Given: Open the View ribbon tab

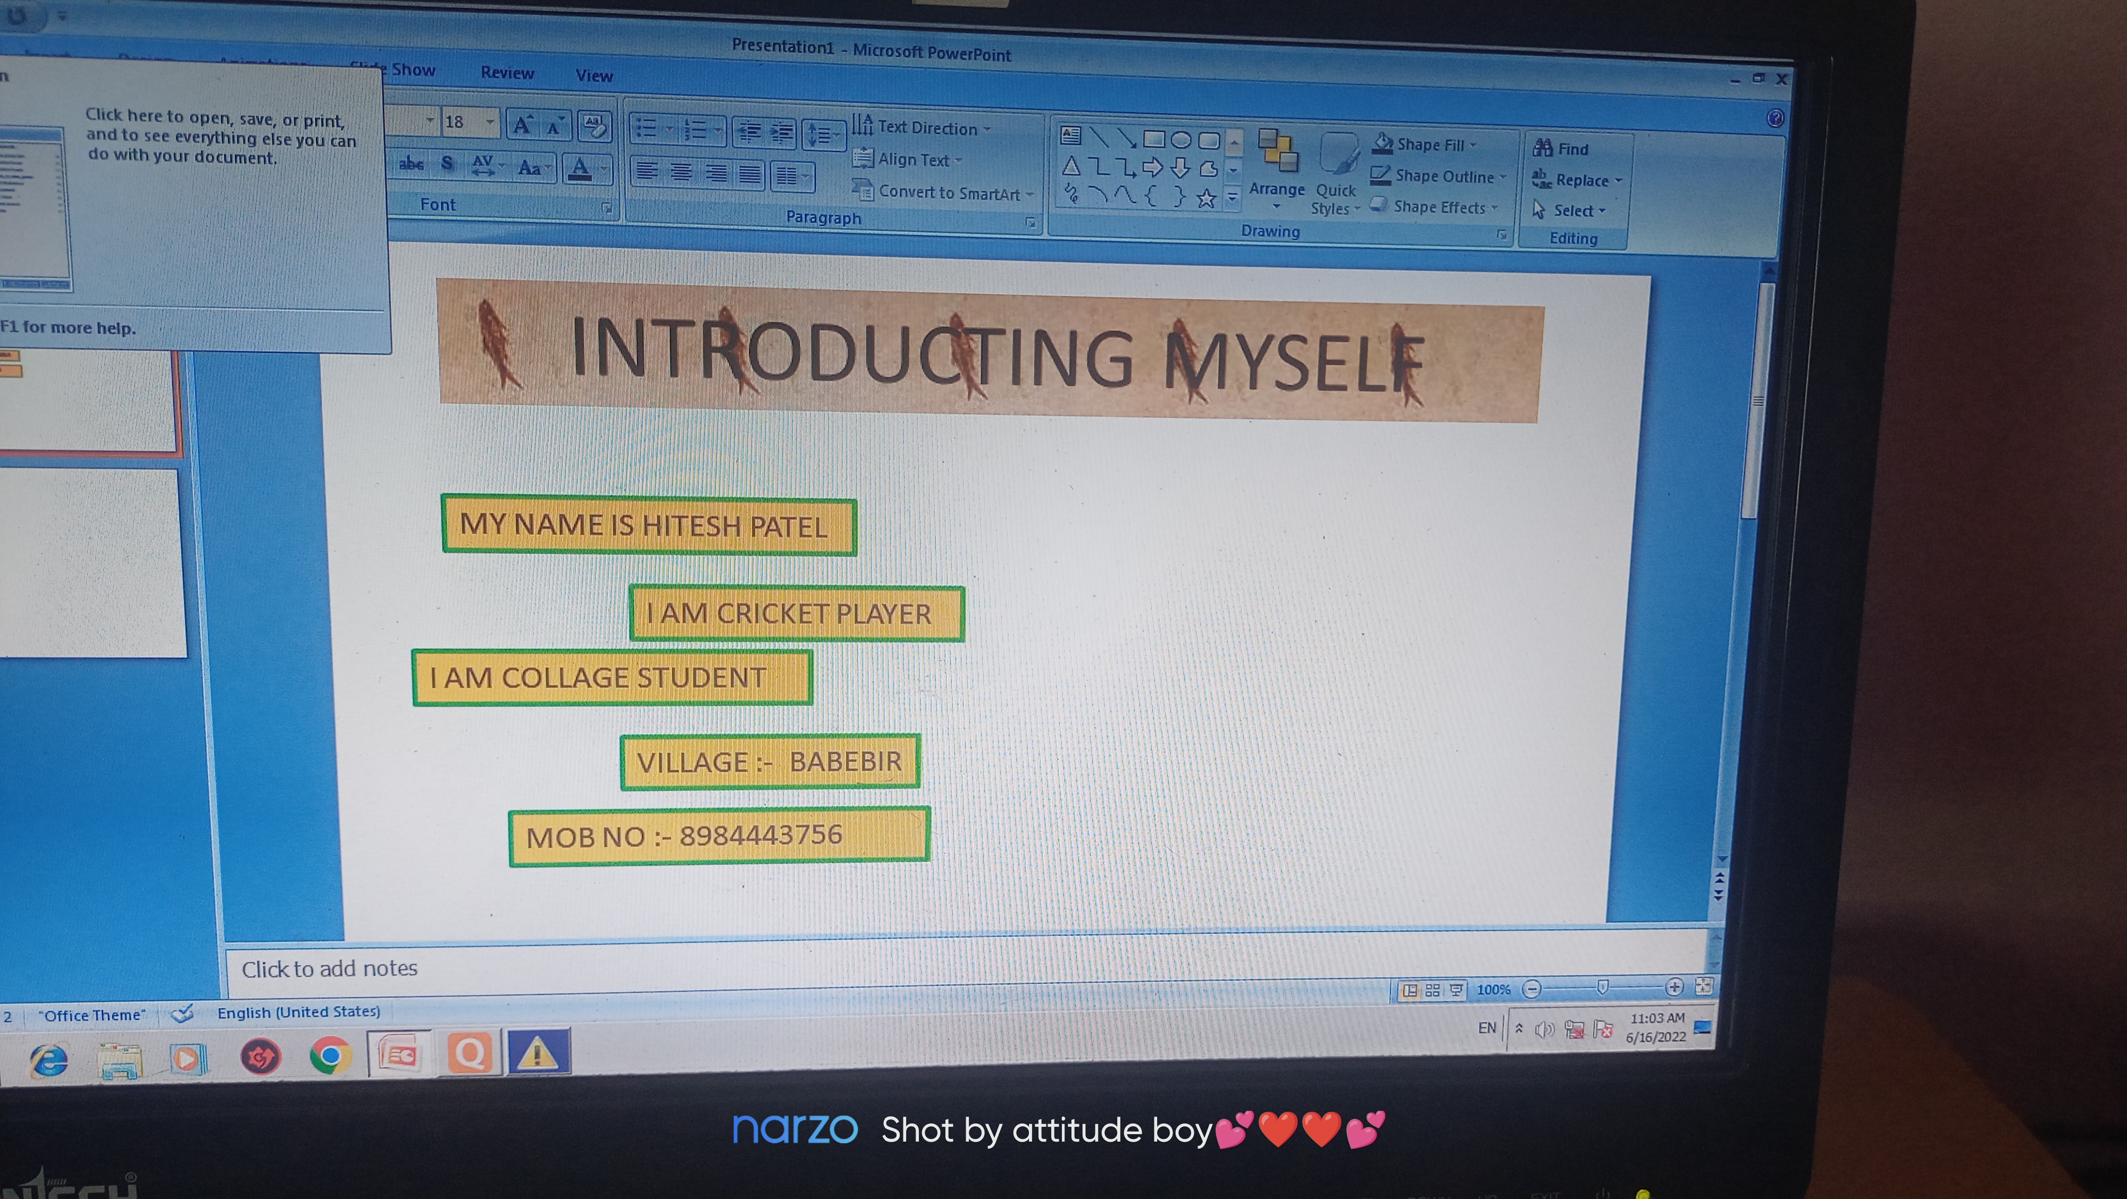Looking at the screenshot, I should 593,76.
